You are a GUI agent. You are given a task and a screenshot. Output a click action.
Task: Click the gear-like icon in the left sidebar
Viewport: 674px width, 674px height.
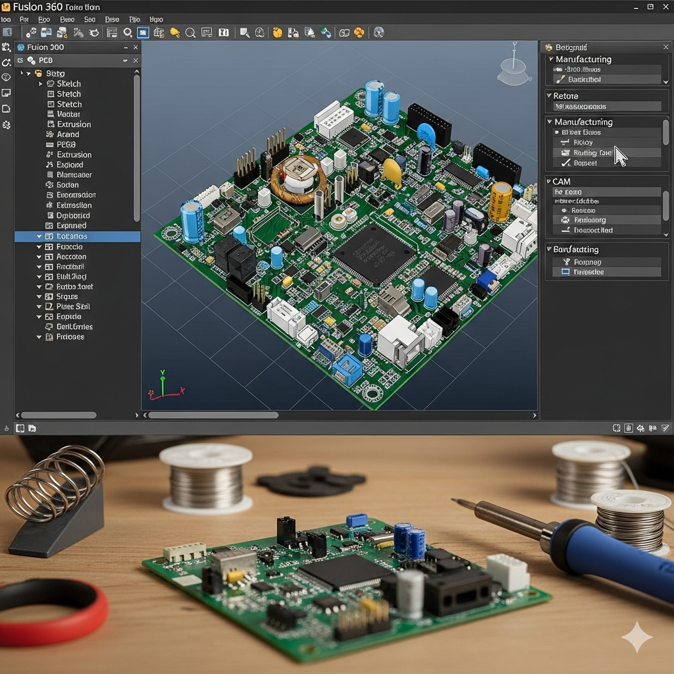click(6, 125)
